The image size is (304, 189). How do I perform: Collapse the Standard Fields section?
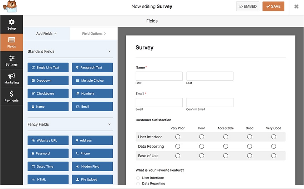pos(109,51)
